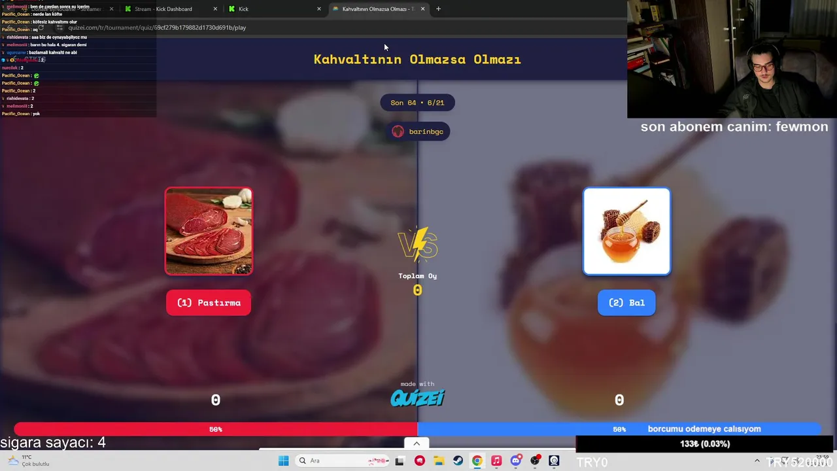Screen dimensions: 837x471
Task: Open Task View on the taskbar
Action: pyautogui.click(x=400, y=461)
